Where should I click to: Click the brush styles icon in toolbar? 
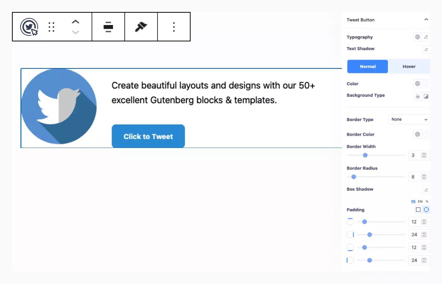(x=141, y=27)
